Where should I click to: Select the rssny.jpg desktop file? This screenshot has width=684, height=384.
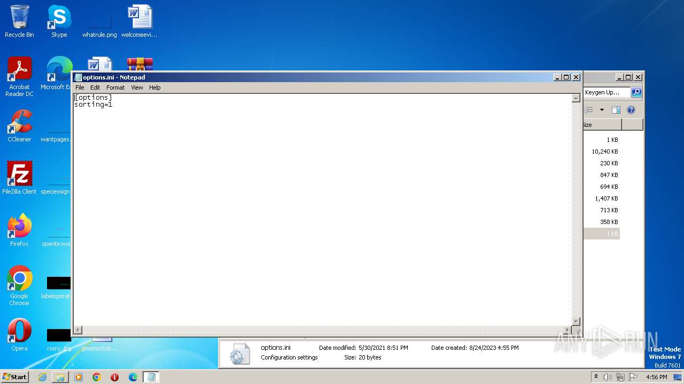coord(59,340)
